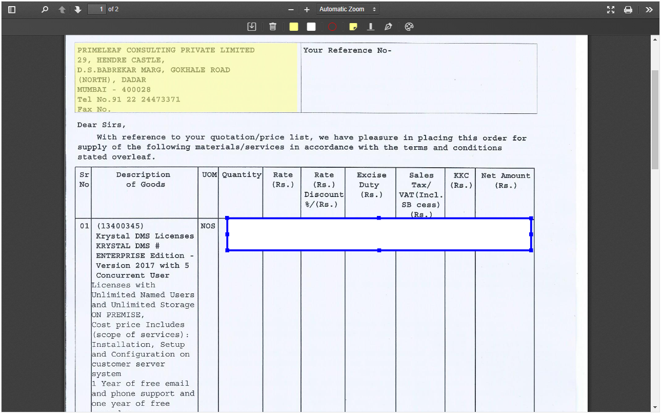Click the 'Your Reference No-' text
Viewport: 662px width, 415px height.
click(x=347, y=50)
